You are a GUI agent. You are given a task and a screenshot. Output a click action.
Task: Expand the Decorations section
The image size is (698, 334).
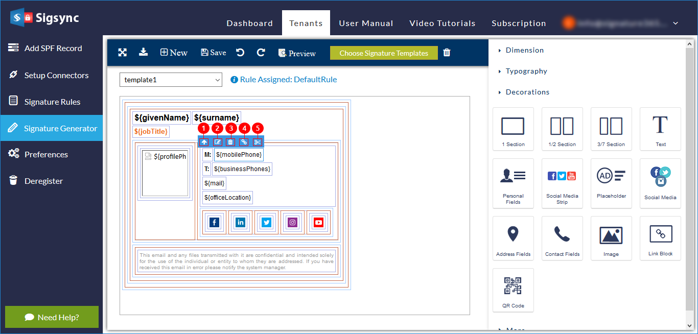[x=527, y=92]
